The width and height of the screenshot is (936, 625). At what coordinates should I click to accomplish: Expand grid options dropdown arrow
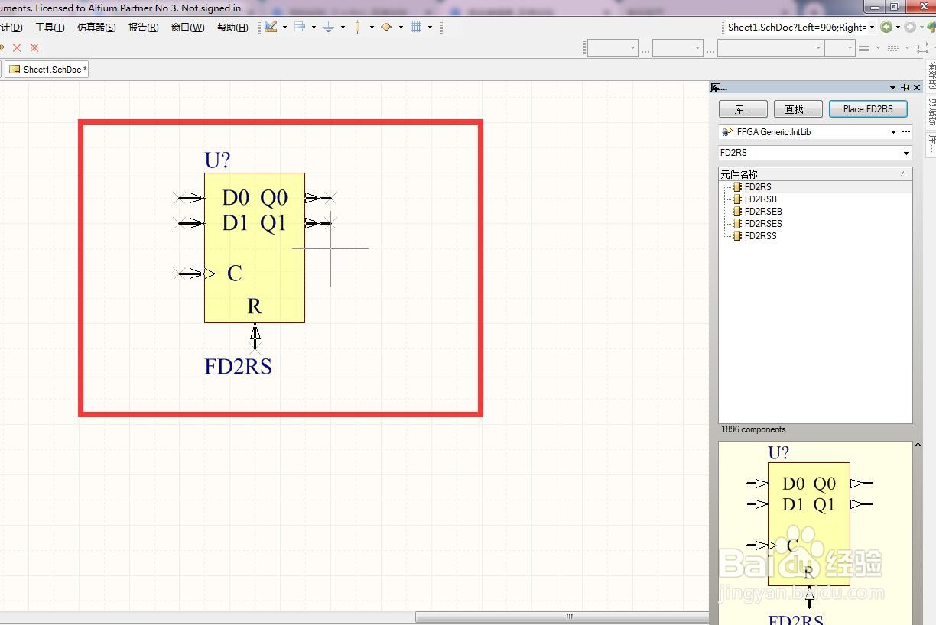coord(430,27)
